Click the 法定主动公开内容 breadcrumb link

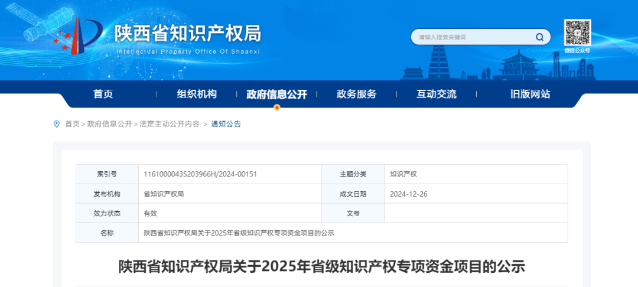click(x=170, y=124)
